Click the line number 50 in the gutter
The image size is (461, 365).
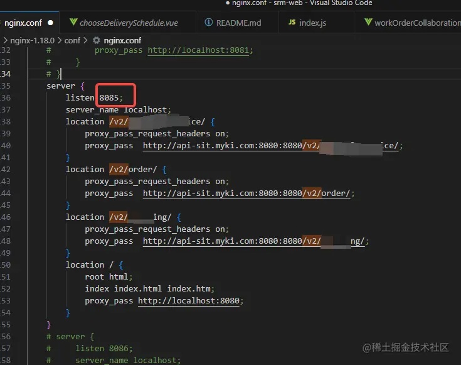tap(5, 265)
